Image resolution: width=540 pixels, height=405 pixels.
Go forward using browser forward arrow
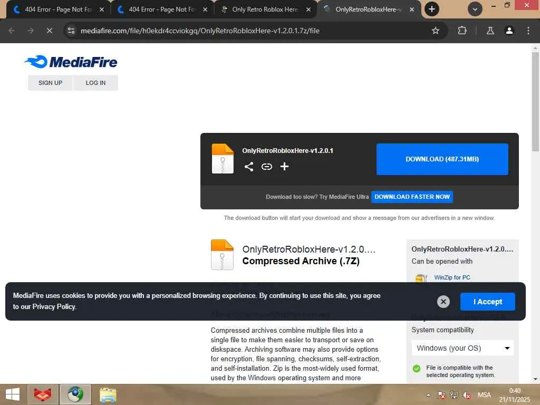point(31,31)
